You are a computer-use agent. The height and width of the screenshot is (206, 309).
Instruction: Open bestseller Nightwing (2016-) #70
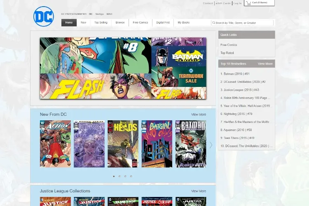point(236,114)
